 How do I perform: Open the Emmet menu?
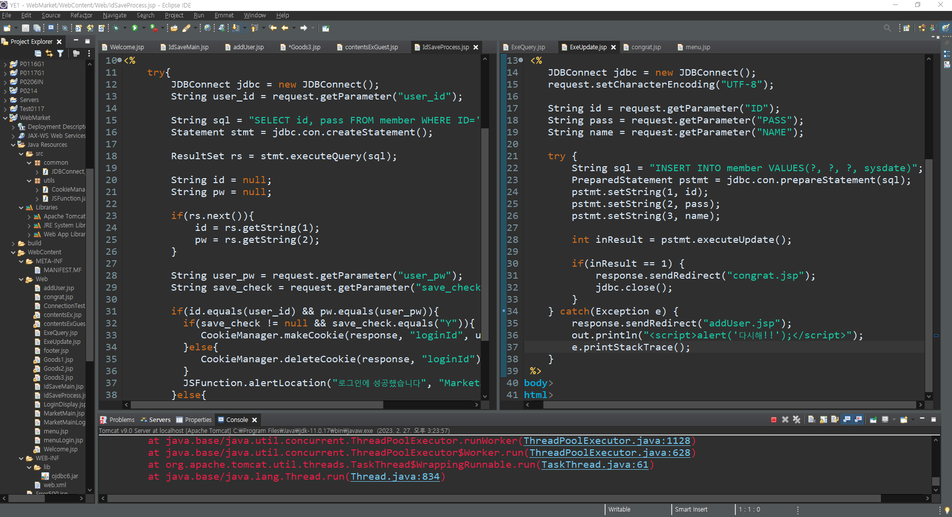(x=224, y=15)
